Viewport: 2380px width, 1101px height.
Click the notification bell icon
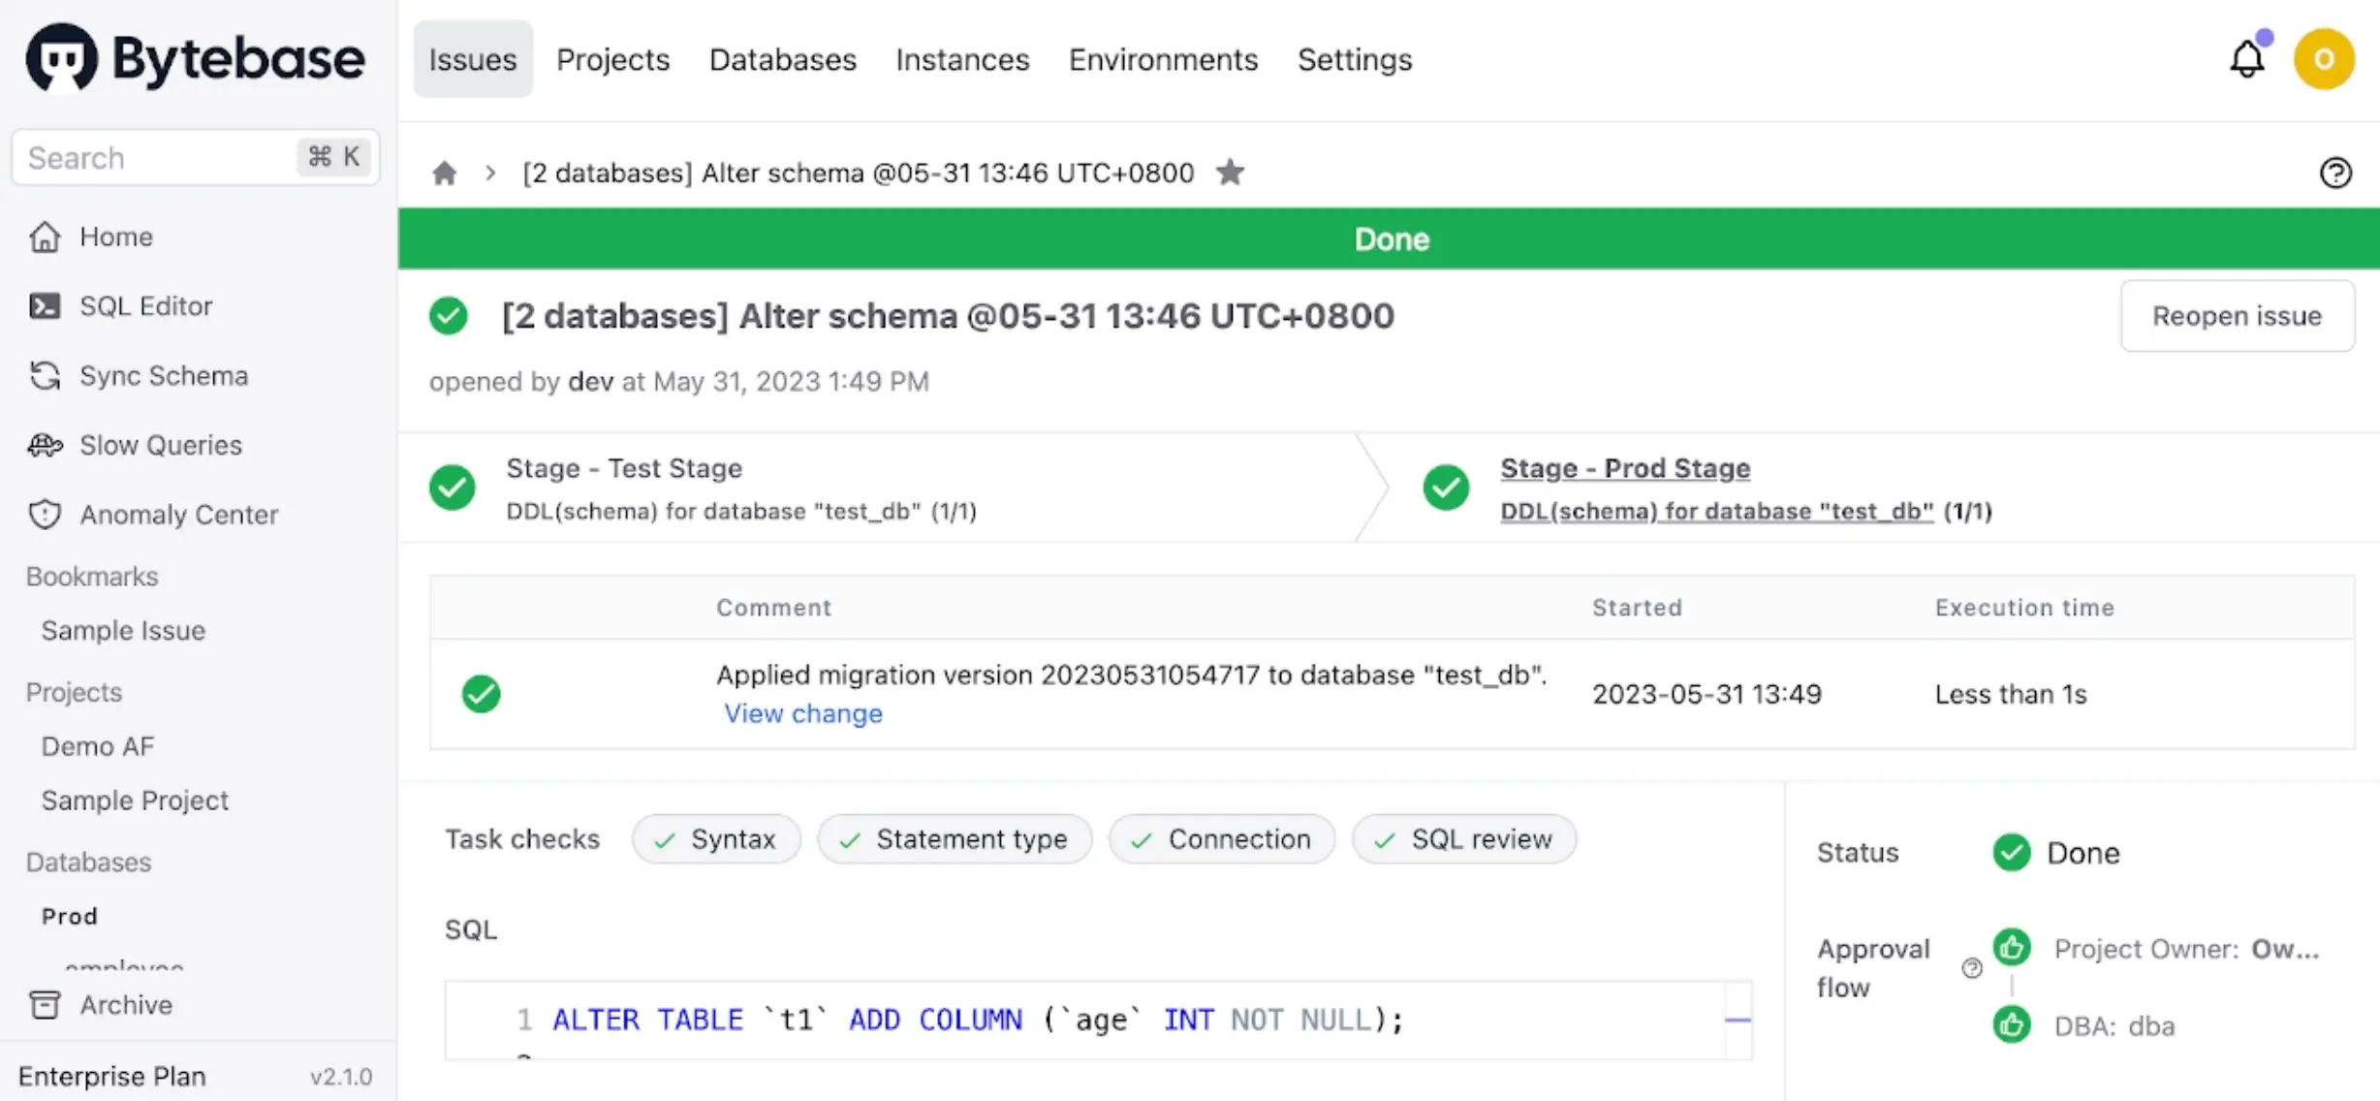[x=2246, y=59]
